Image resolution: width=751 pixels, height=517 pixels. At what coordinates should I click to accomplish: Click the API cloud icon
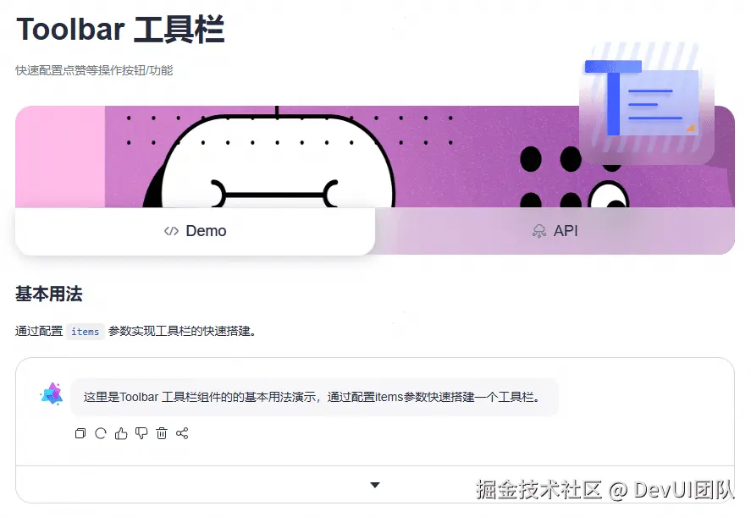pos(539,231)
